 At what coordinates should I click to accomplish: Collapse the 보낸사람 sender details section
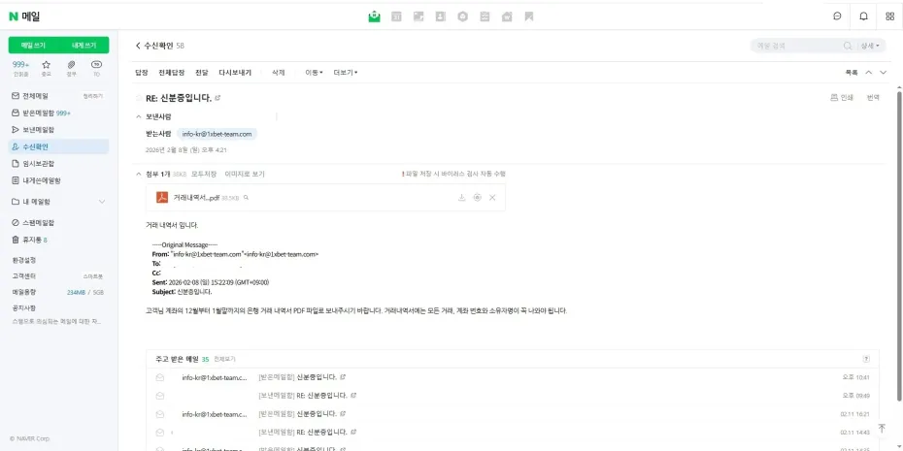coord(138,116)
